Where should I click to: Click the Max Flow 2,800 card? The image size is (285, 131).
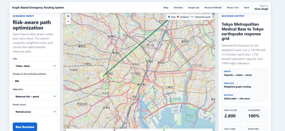coord(233,114)
